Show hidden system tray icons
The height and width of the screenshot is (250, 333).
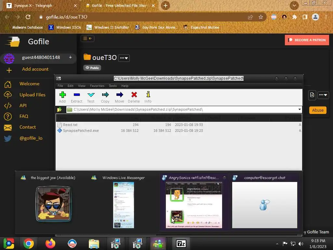tap(277, 244)
